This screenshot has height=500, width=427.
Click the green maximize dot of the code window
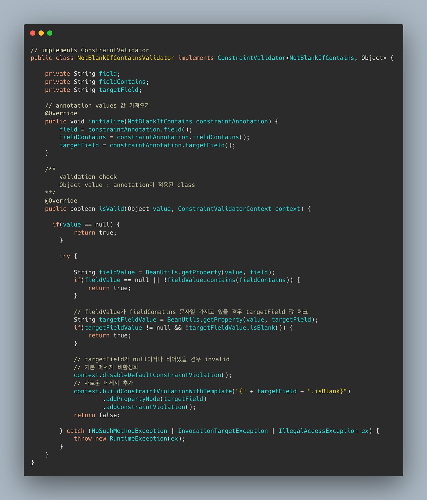(x=50, y=33)
